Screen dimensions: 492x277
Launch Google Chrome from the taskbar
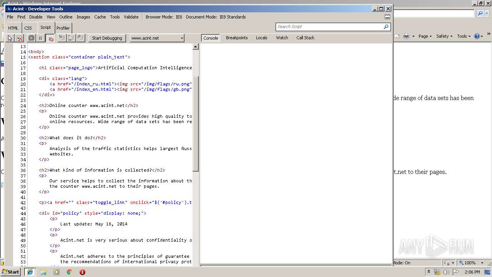click(x=70, y=272)
